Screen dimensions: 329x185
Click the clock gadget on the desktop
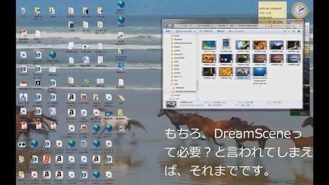coord(300,10)
